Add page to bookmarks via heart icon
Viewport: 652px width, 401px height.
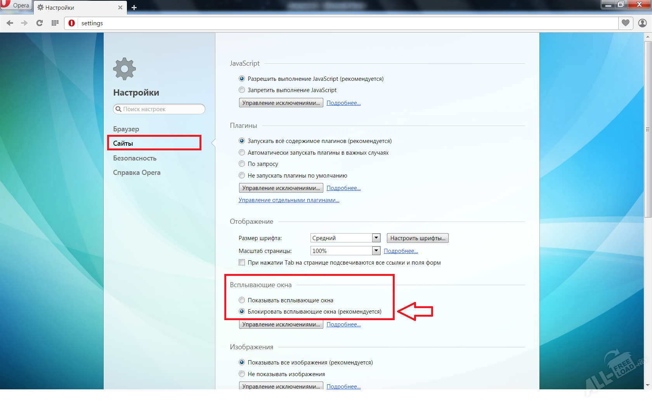click(625, 23)
